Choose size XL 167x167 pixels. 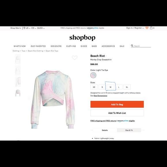tap(127, 87)
